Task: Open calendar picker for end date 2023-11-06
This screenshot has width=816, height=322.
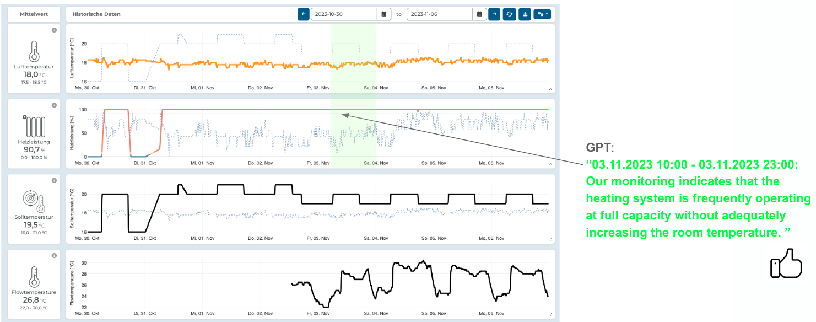Action: point(479,14)
